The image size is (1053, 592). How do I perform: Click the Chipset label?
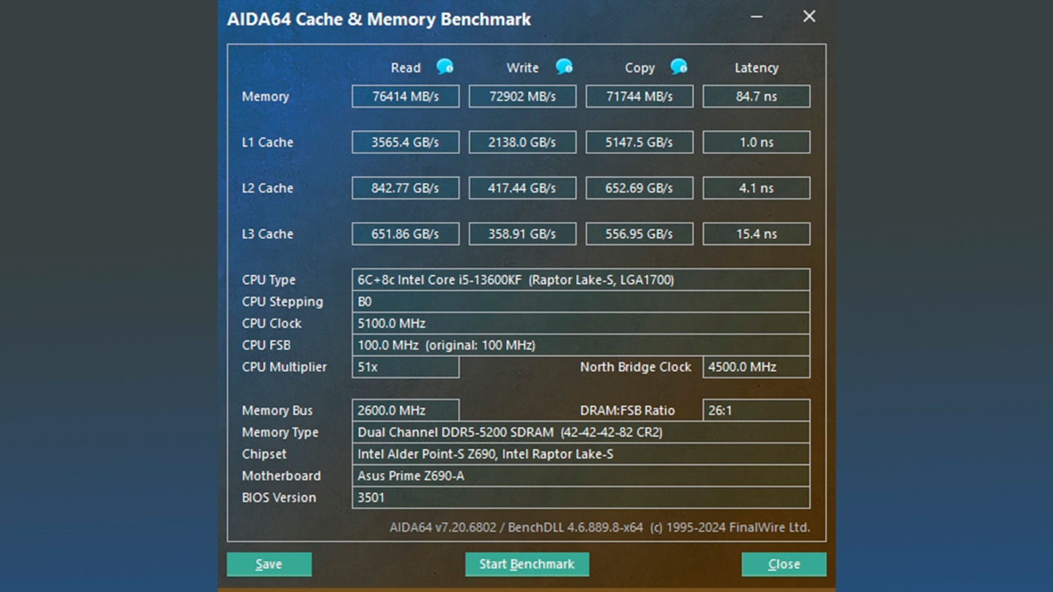point(264,454)
